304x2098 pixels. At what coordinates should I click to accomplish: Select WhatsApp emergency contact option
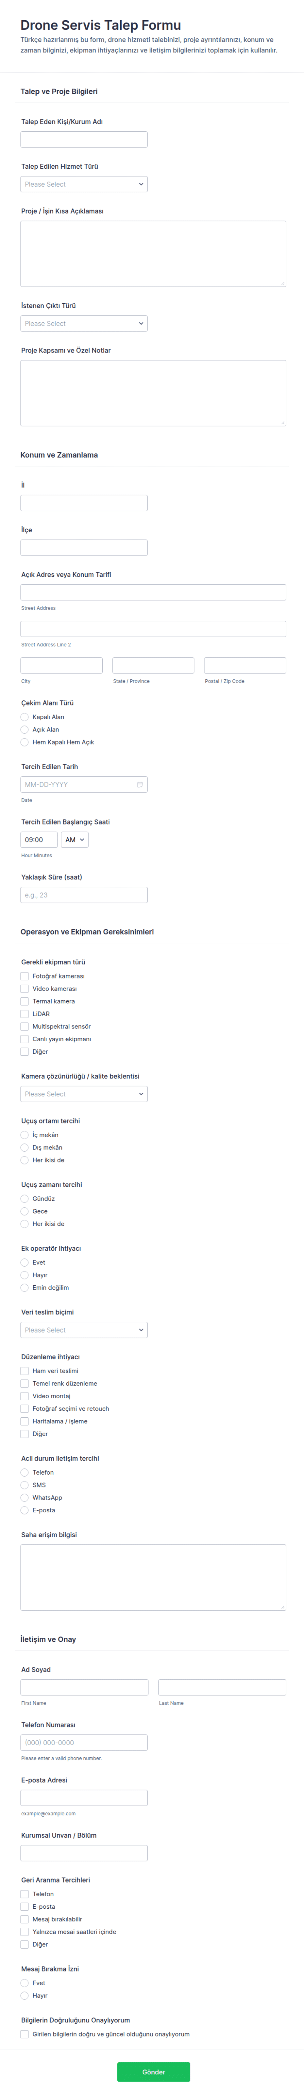[x=25, y=1498]
